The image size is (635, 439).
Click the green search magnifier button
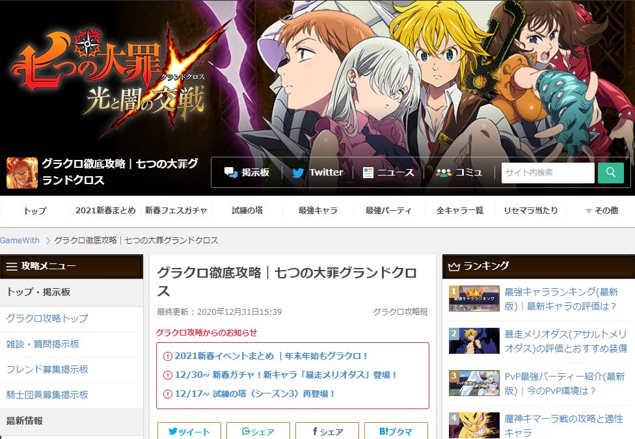[x=611, y=173]
